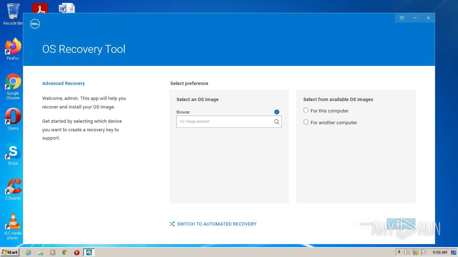Click the search magnifier in Browse field
Screen dimensions: 458x257
tap(277, 122)
